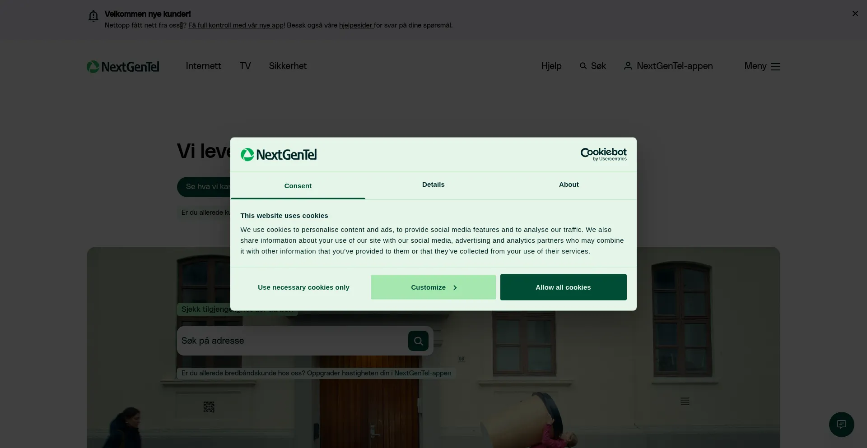Follow the hjelpesider link in the banner

click(x=356, y=25)
